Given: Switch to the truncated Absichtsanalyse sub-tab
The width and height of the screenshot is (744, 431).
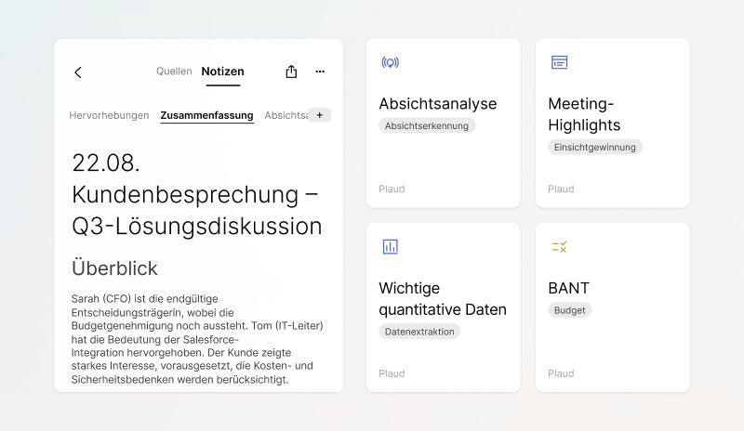Looking at the screenshot, I should [285, 115].
